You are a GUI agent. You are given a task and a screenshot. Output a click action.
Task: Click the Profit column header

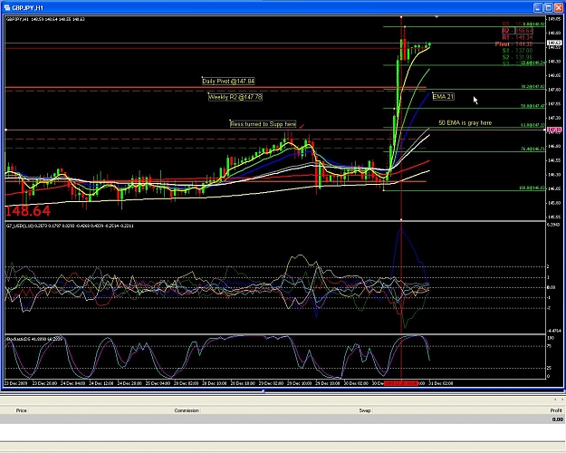tap(556, 410)
